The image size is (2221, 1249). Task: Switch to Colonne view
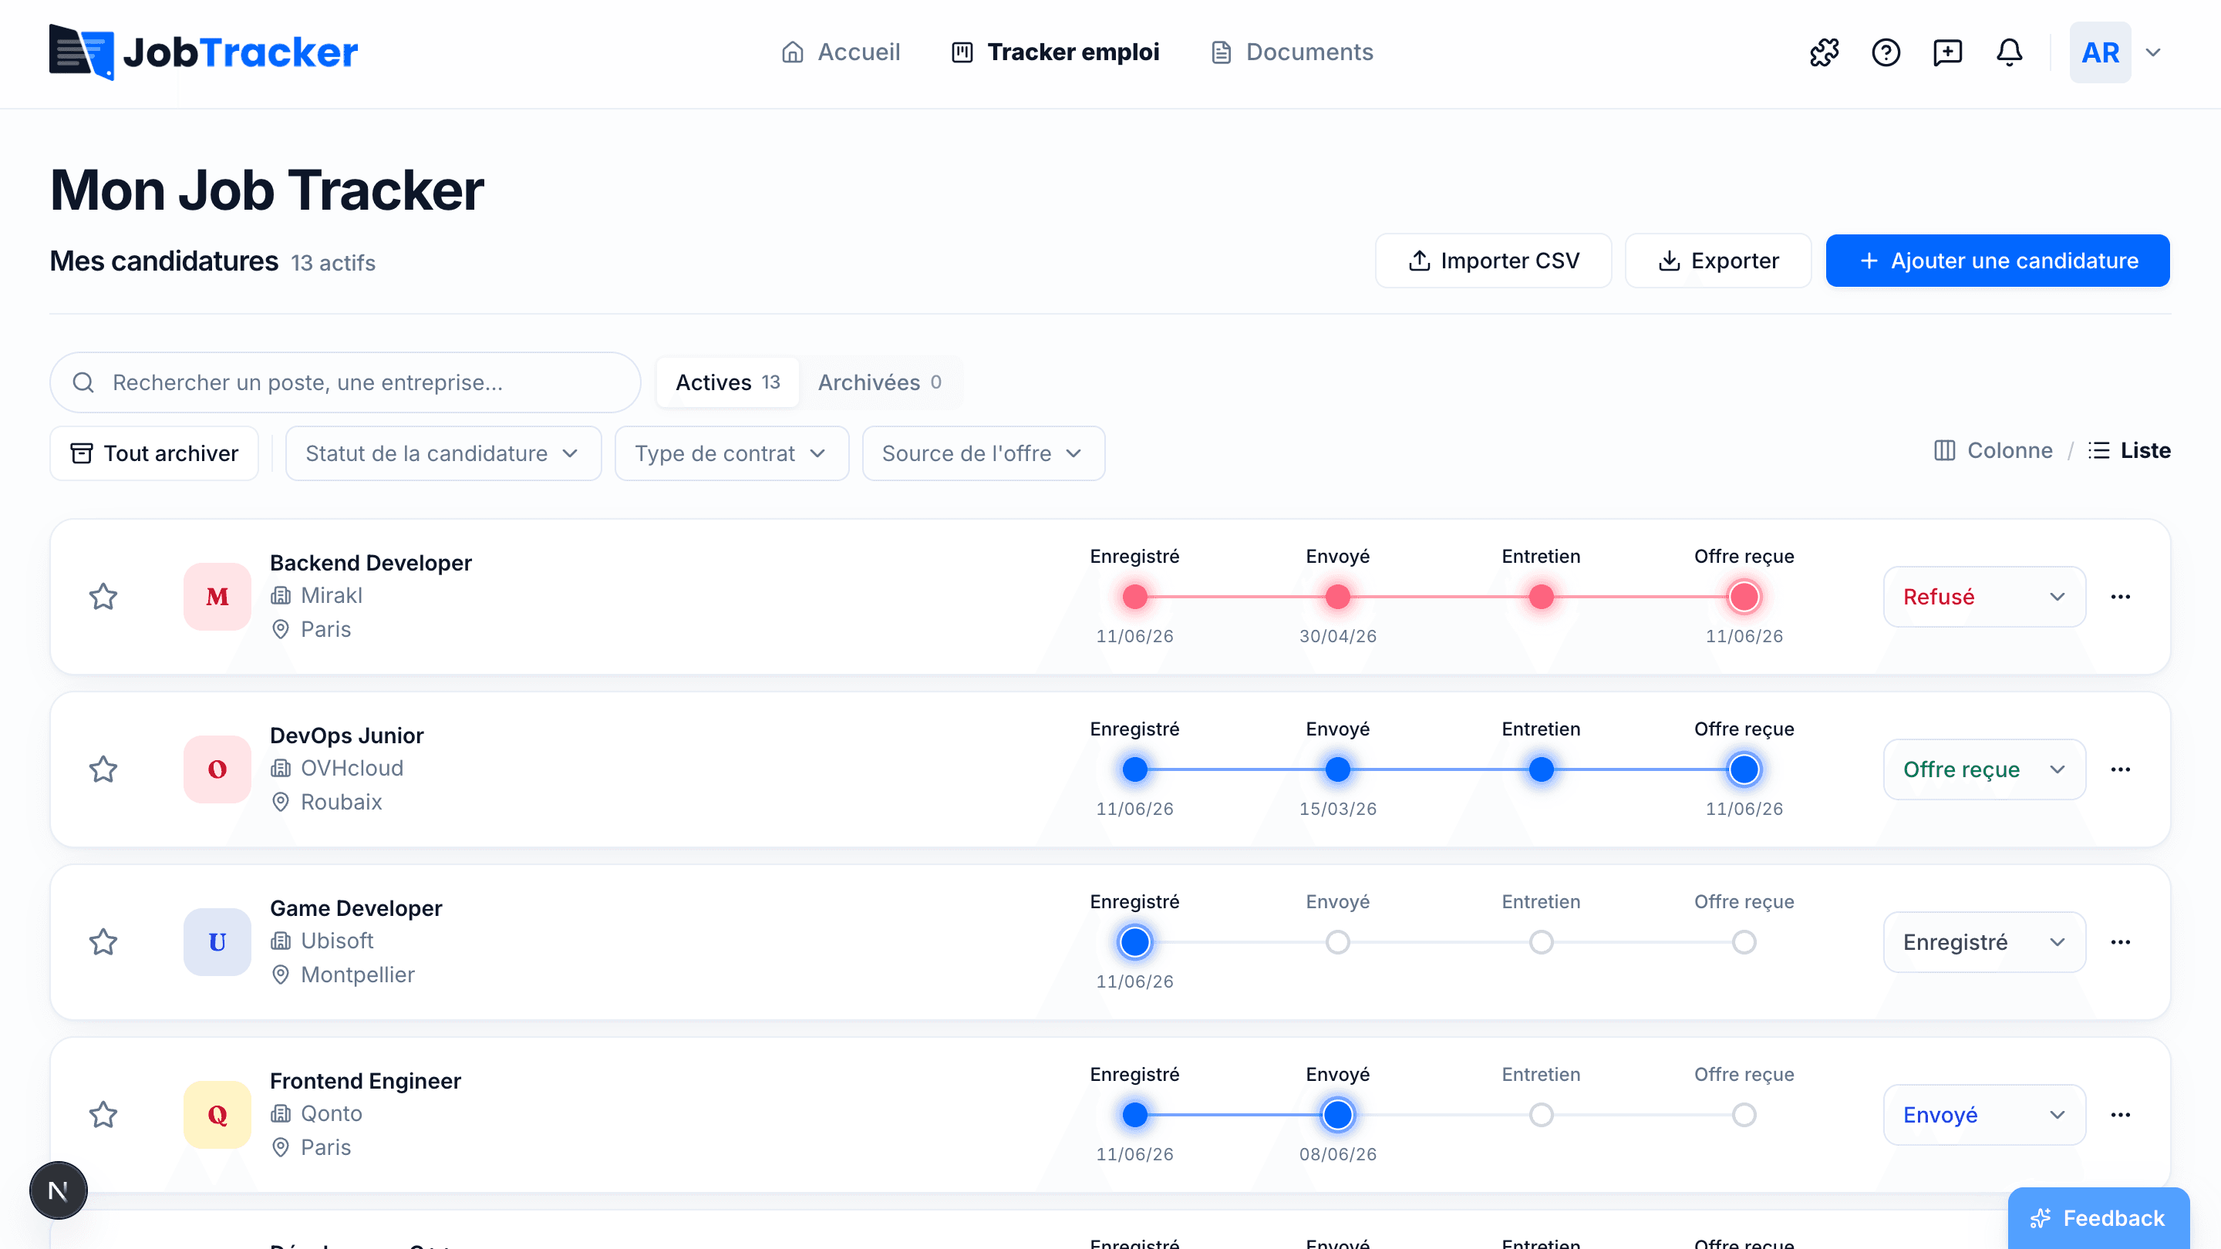tap(1993, 451)
